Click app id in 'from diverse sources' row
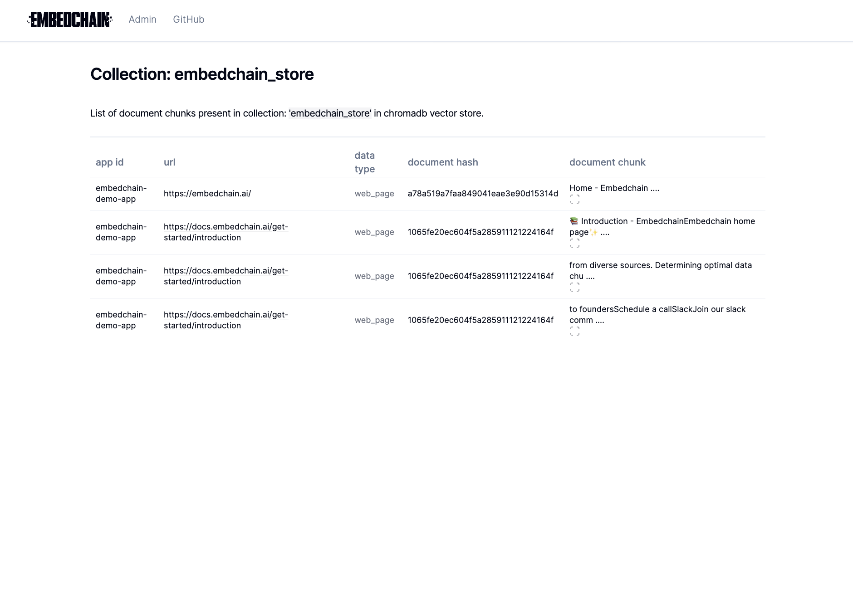Screen dimensions: 853x610 (x=121, y=276)
